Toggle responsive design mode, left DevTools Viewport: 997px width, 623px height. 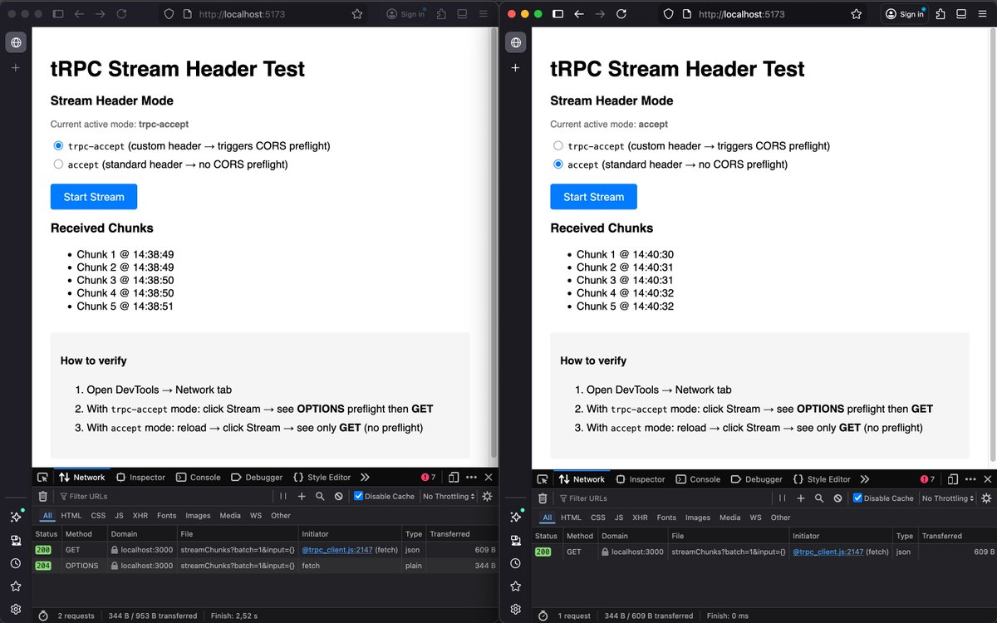[x=454, y=478]
